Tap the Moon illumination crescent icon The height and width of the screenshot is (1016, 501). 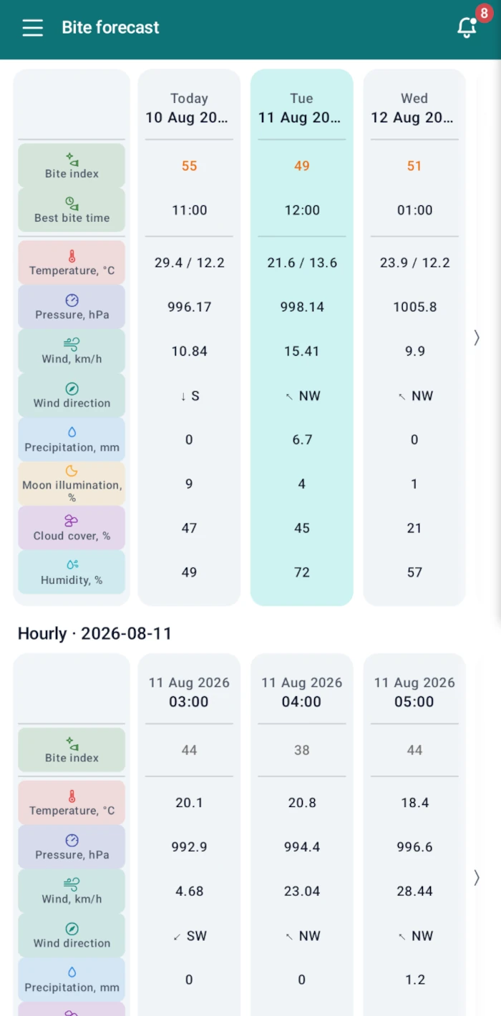[x=72, y=471]
